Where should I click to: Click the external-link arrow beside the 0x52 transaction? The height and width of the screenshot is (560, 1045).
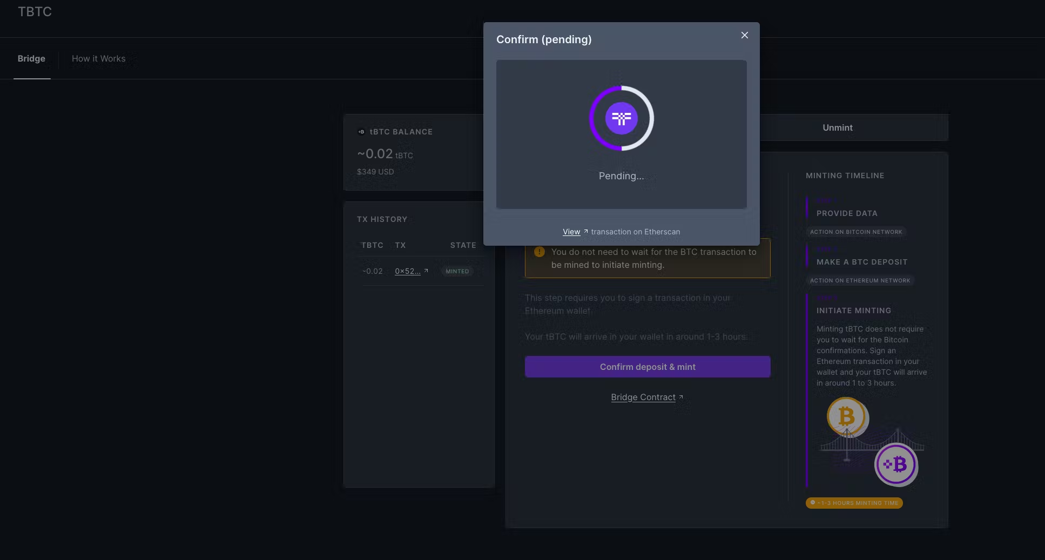(426, 270)
